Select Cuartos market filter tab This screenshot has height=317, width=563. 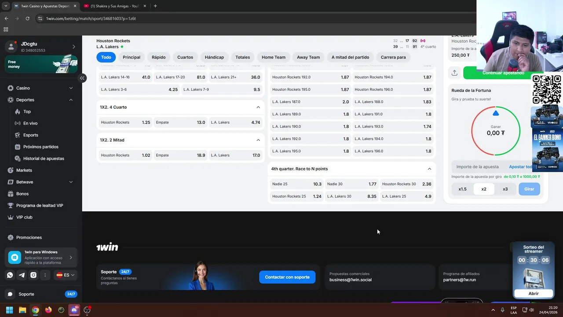click(x=185, y=57)
